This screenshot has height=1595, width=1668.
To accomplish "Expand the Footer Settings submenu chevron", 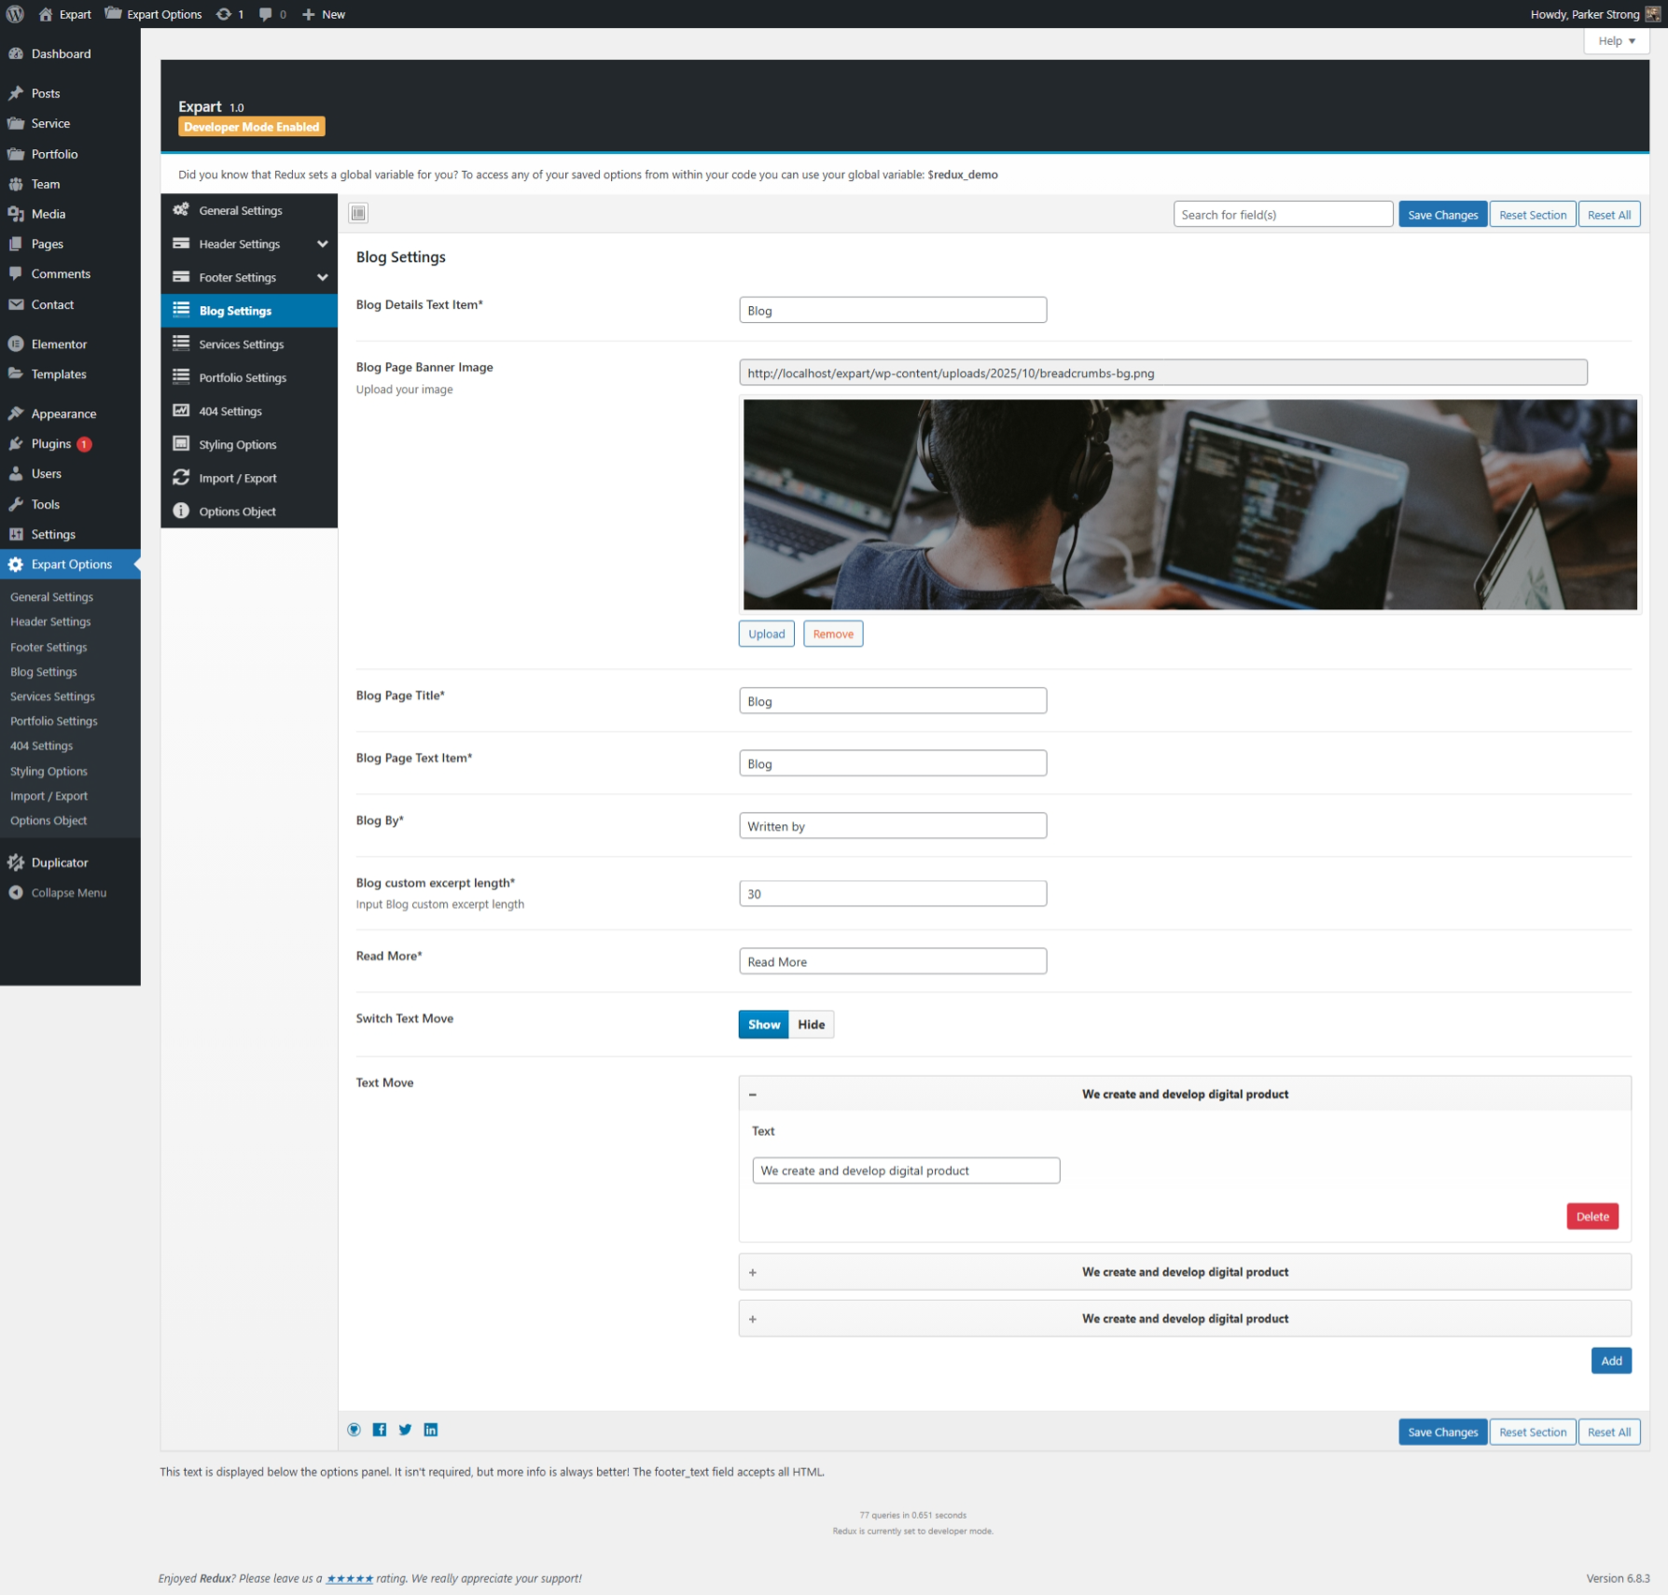I will click(322, 277).
